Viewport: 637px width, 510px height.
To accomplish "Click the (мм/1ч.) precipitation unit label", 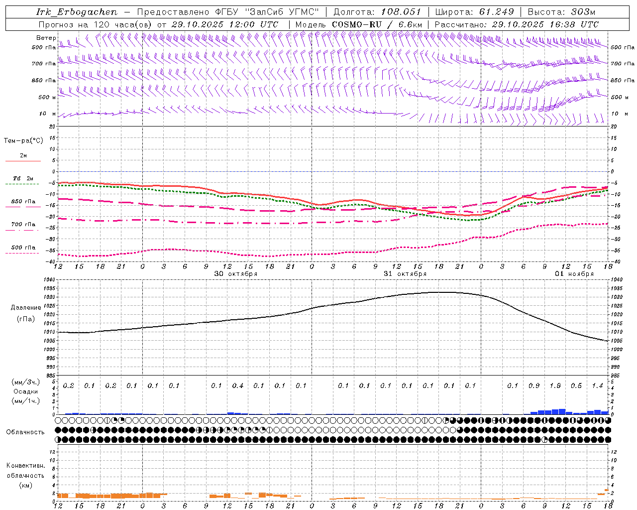I will 25,401.
